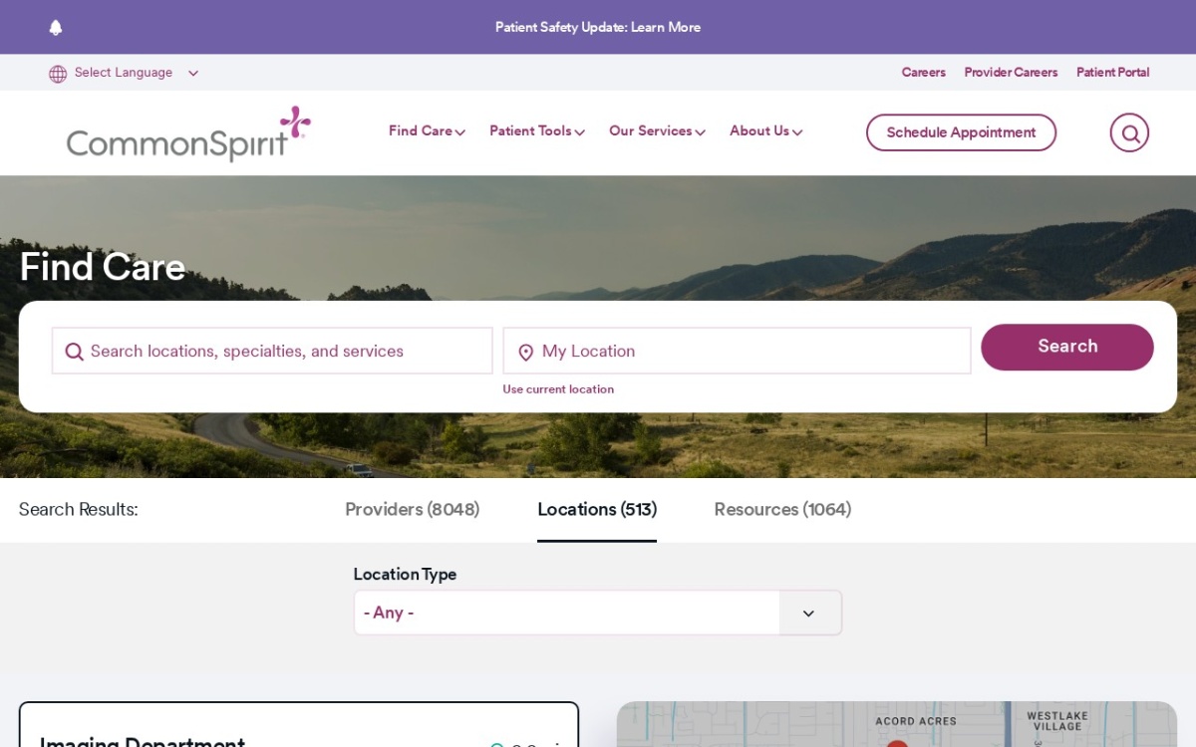Expand the Location Type dropdown

click(x=598, y=613)
